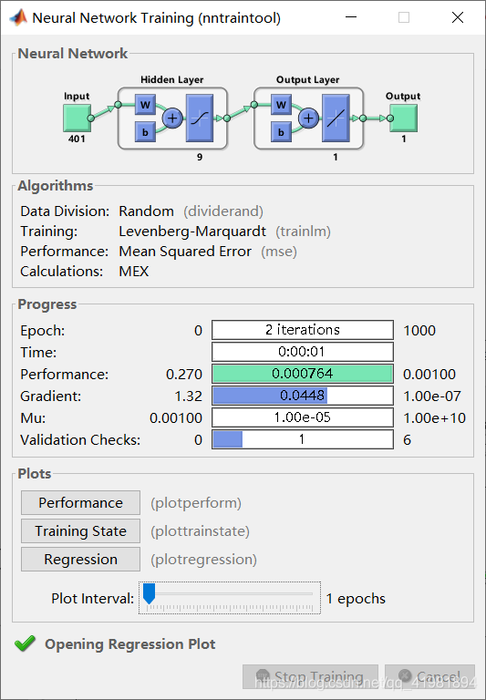Image resolution: width=486 pixels, height=700 pixels.
Task: Click the MATLAB logo in title bar
Action: 18,17
